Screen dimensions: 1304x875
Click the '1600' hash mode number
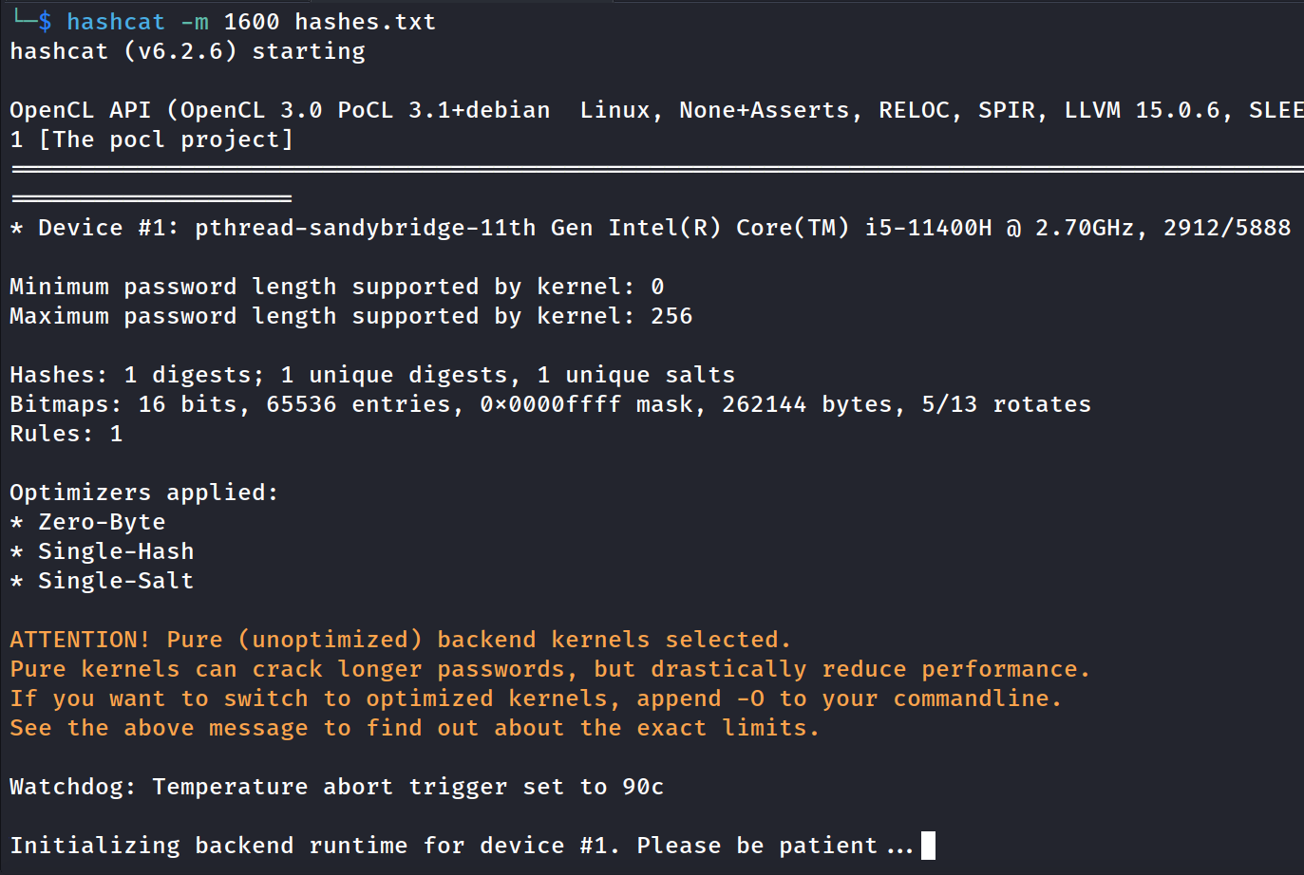[251, 22]
